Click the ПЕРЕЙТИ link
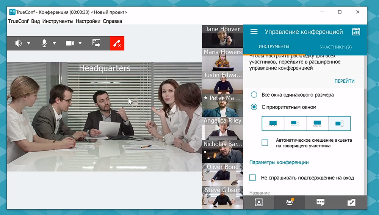Image resolution: width=379 pixels, height=215 pixels. pos(345,81)
